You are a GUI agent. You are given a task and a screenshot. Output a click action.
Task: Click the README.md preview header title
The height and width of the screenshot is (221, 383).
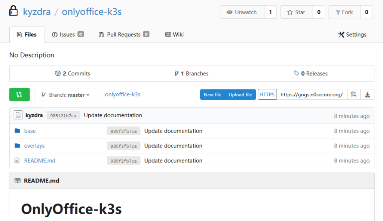point(42,181)
